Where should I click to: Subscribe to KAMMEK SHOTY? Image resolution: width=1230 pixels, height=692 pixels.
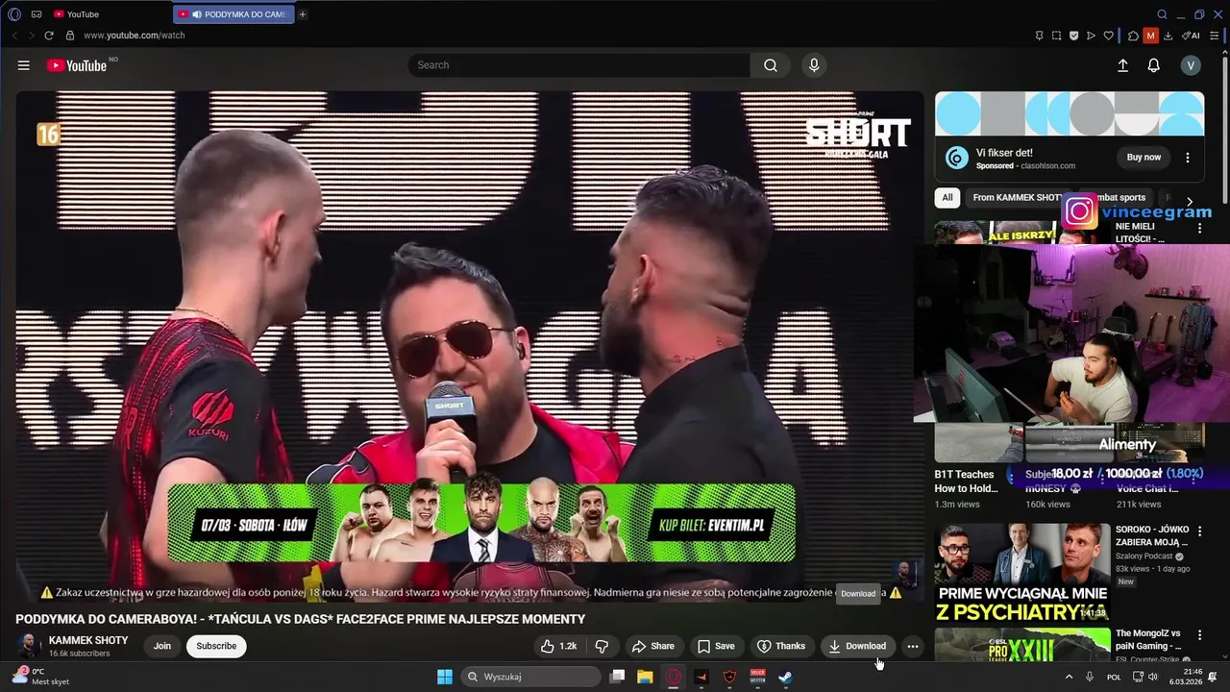pos(216,646)
